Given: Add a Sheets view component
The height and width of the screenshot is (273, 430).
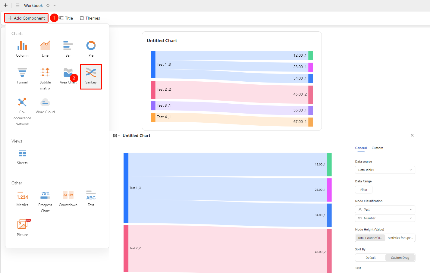Looking at the screenshot, I should (x=22, y=157).
